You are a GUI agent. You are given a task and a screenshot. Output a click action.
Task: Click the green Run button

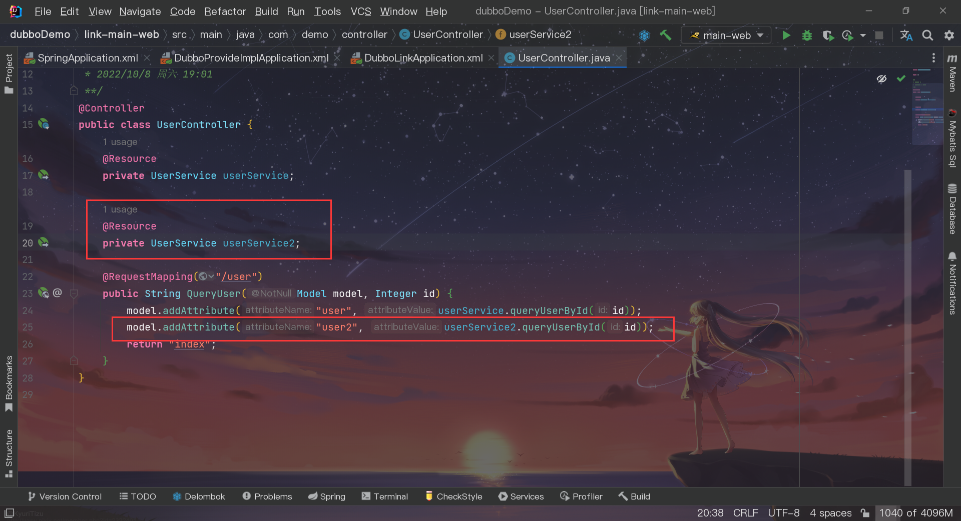point(786,35)
